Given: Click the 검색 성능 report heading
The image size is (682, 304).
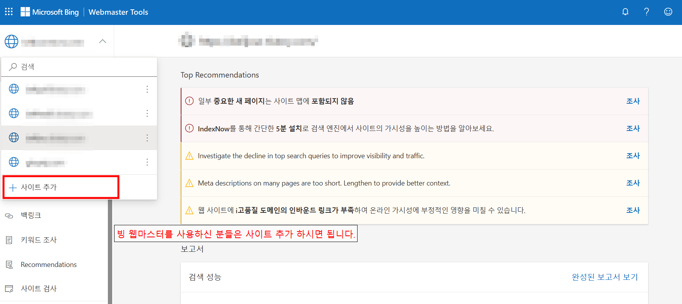Looking at the screenshot, I should pyautogui.click(x=205, y=277).
